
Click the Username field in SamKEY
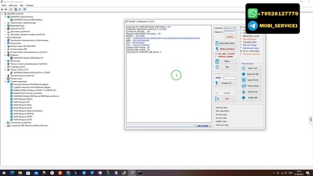click(x=230, y=28)
